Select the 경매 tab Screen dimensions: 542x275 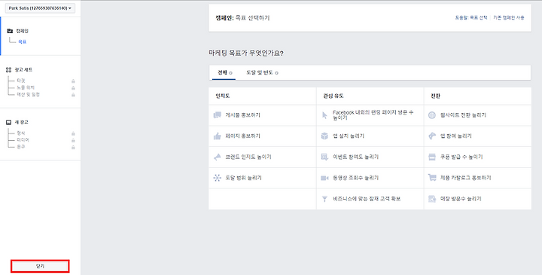click(224, 72)
